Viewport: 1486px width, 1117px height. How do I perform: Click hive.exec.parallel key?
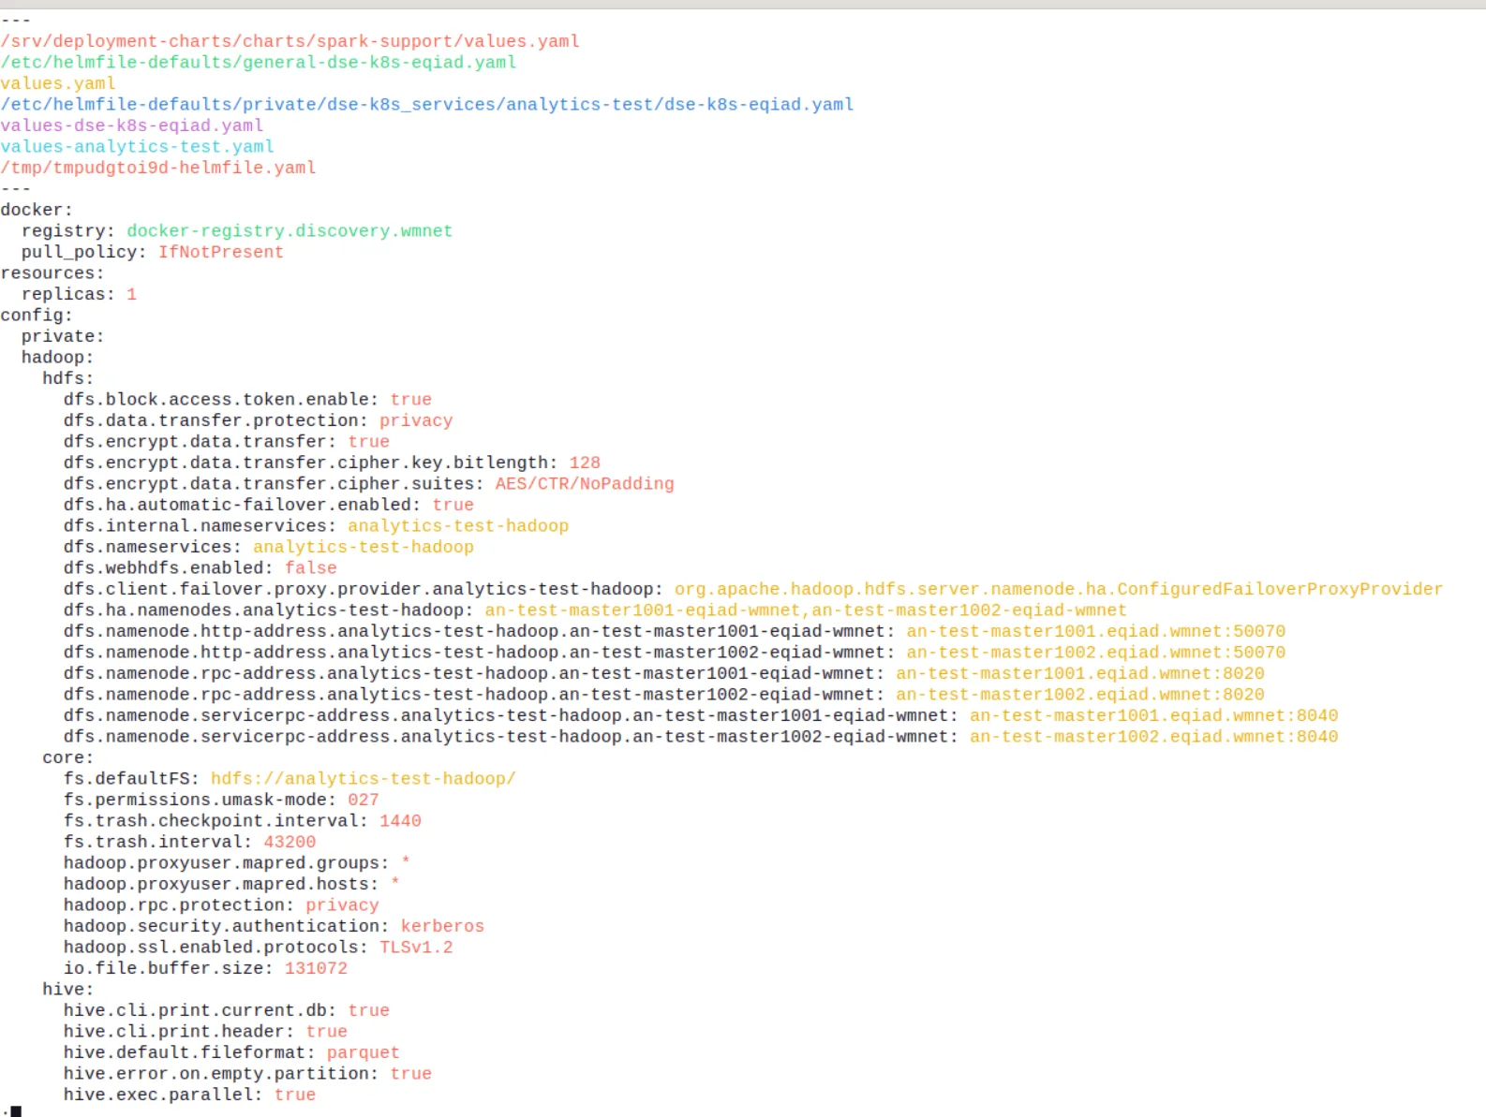pos(163,1095)
